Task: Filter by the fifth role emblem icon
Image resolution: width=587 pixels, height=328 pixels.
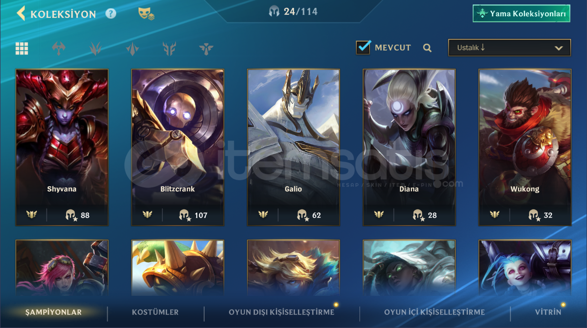Action: point(206,48)
